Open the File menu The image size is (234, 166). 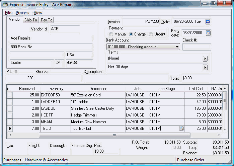[x=8, y=13]
